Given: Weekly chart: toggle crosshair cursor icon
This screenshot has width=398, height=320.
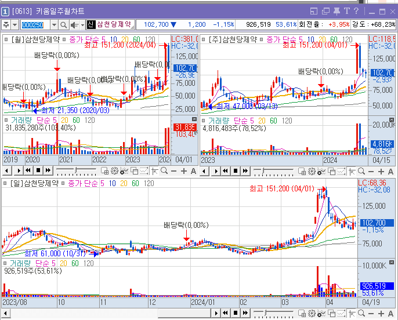Looking at the screenshot, I should click(x=352, y=172).
